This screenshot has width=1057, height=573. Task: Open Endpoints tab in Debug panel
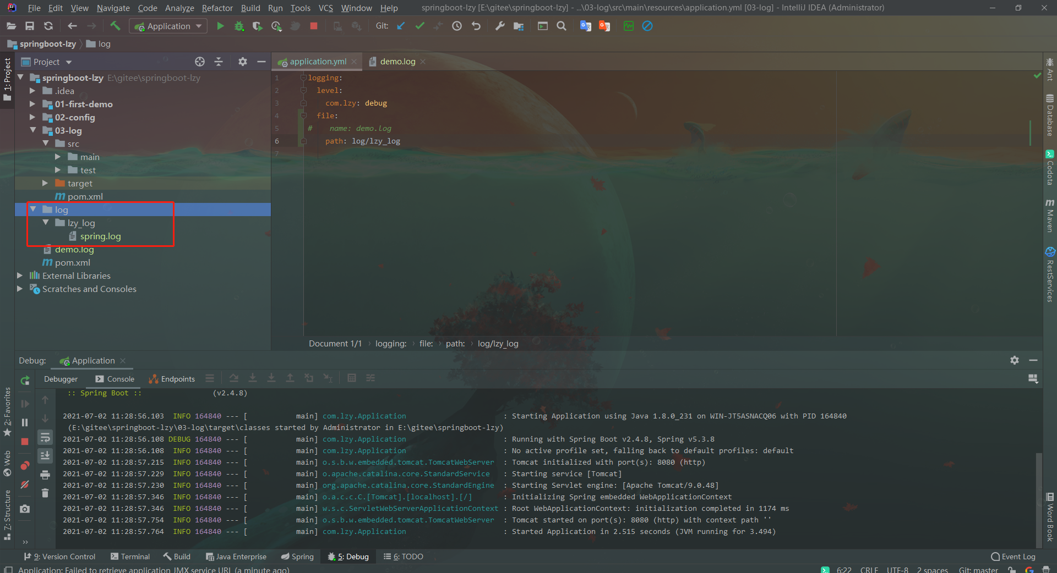click(x=172, y=379)
